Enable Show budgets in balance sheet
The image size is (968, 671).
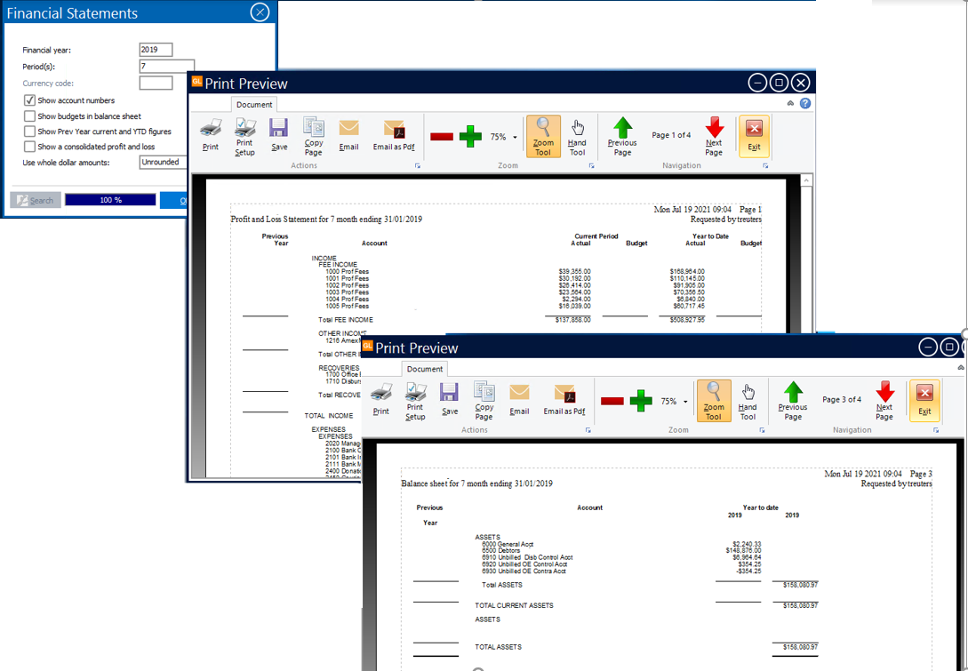click(x=29, y=116)
